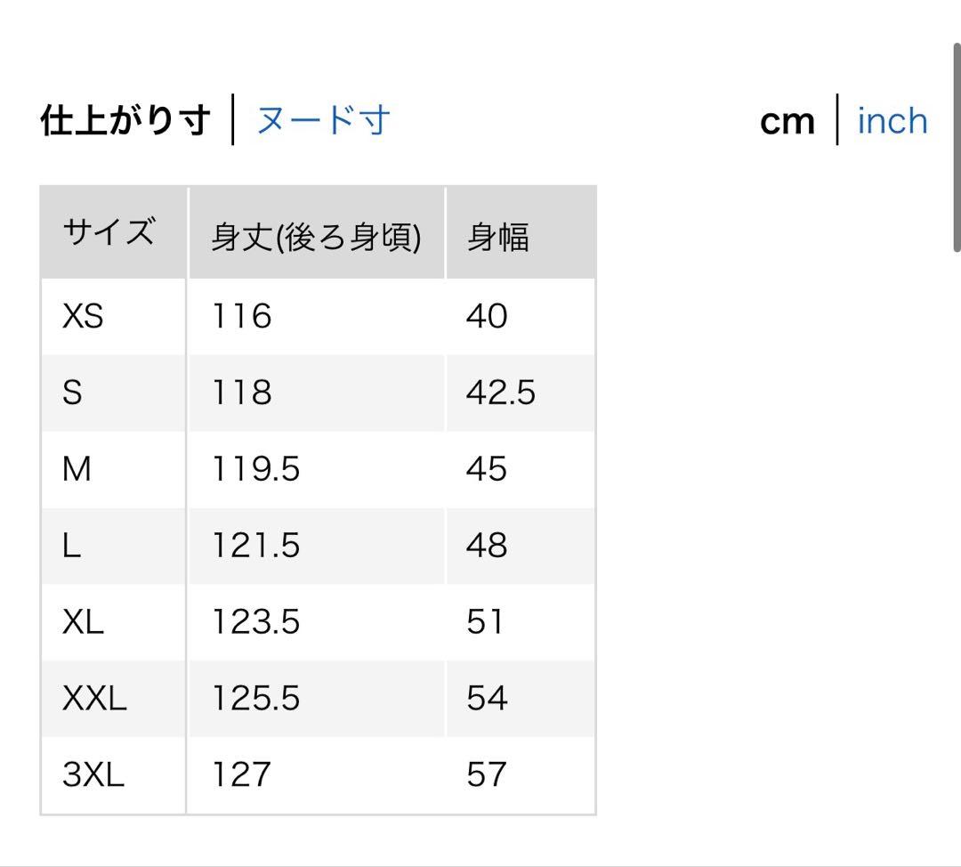961x867 pixels.
Task: Select the M size row label
Action: 77,469
